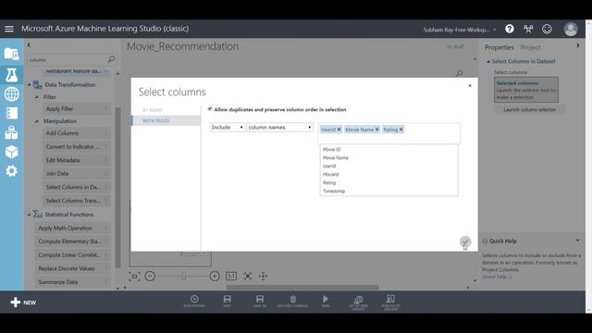The width and height of the screenshot is (592, 333).
Task: Open the community people icon in header
Action: tap(528, 29)
